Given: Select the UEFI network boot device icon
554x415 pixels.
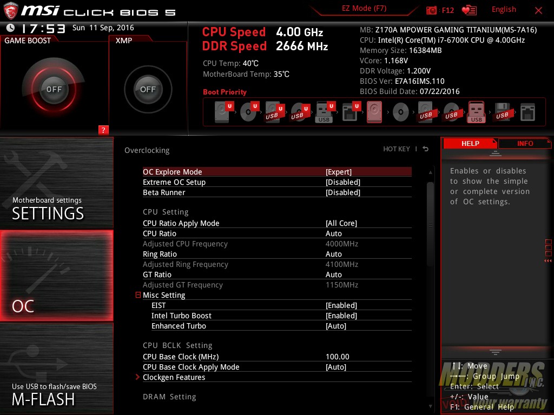Looking at the screenshot, I should pyautogui.click(x=351, y=112).
